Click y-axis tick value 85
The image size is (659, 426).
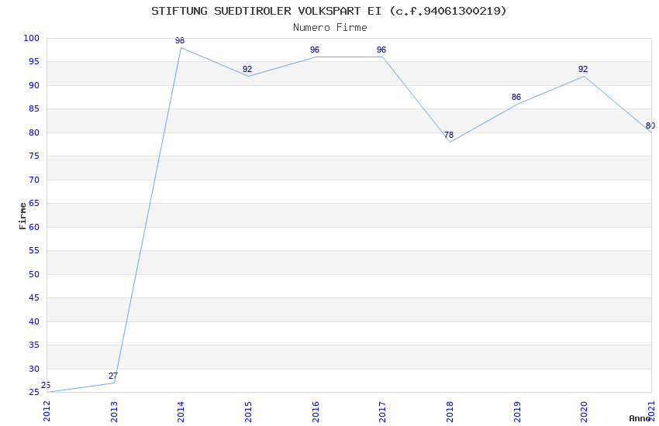click(34, 108)
